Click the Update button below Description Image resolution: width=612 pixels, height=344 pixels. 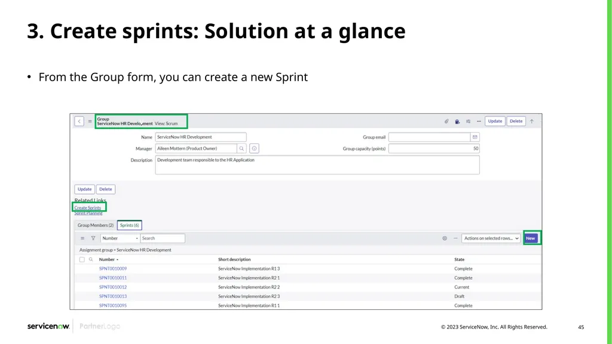pyautogui.click(x=85, y=189)
